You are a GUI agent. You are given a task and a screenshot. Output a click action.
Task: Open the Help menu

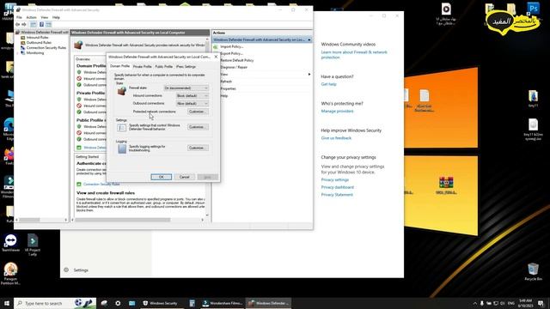pyautogui.click(x=56, y=17)
